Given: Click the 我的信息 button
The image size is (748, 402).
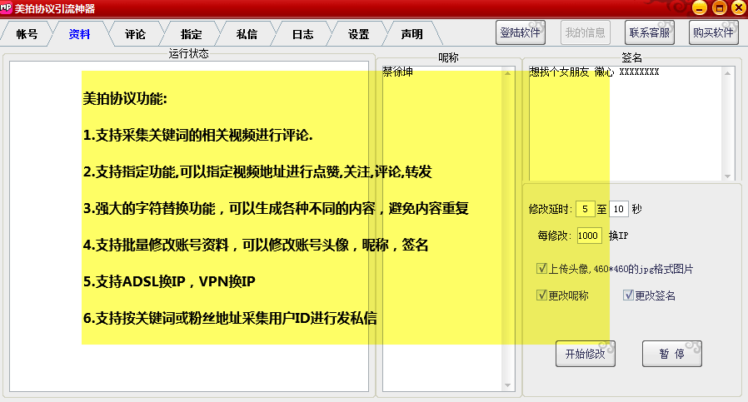Looking at the screenshot, I should pyautogui.click(x=585, y=32).
